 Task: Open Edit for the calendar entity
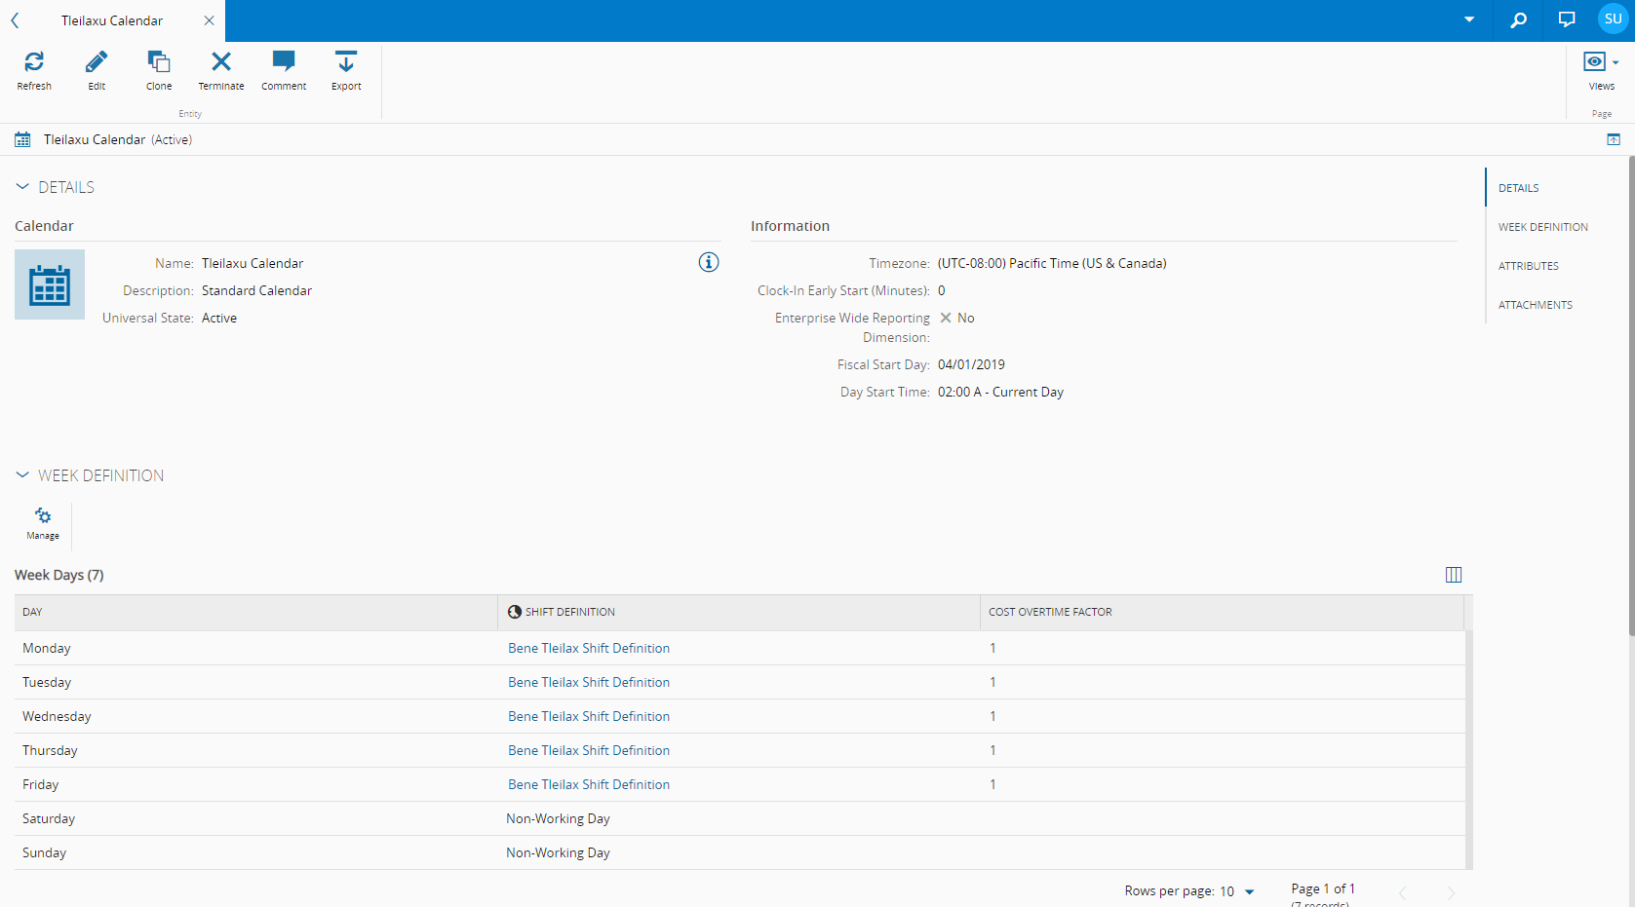97,70
